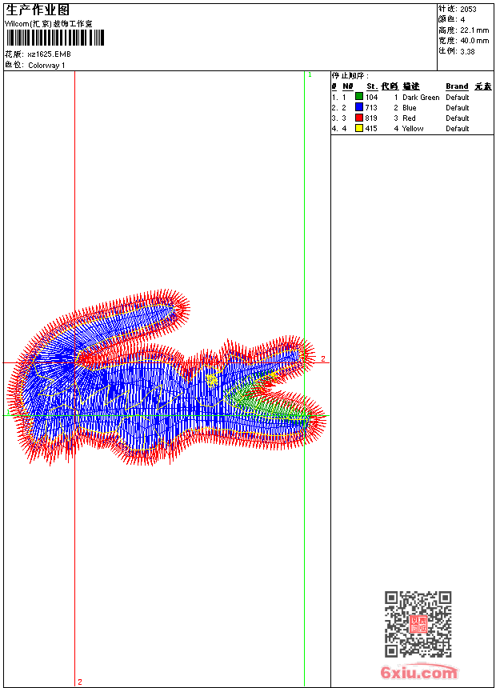Image resolution: width=496 pixels, height=688 pixels.
Task: Select stitch count 713 in Blue row
Action: coord(371,107)
